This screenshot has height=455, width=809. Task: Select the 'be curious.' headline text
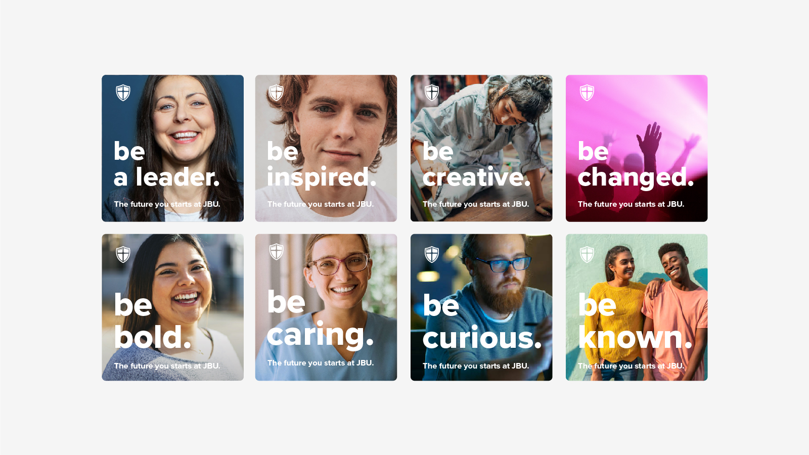click(482, 322)
